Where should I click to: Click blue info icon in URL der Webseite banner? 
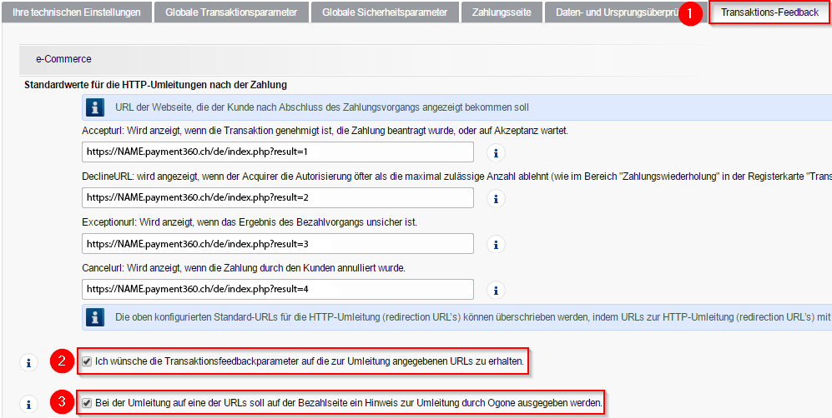tap(97, 107)
